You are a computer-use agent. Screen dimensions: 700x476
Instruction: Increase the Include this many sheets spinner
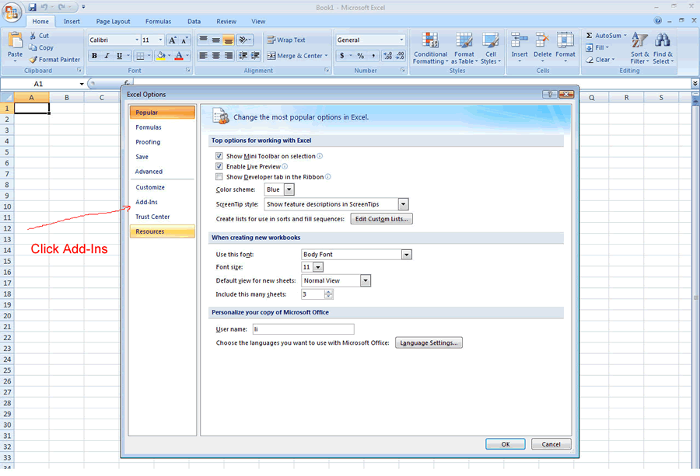click(328, 292)
